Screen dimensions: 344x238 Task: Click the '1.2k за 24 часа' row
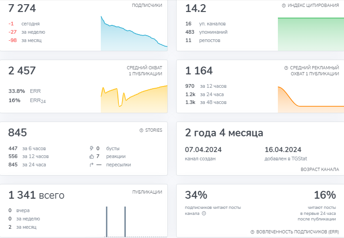tap(204, 95)
